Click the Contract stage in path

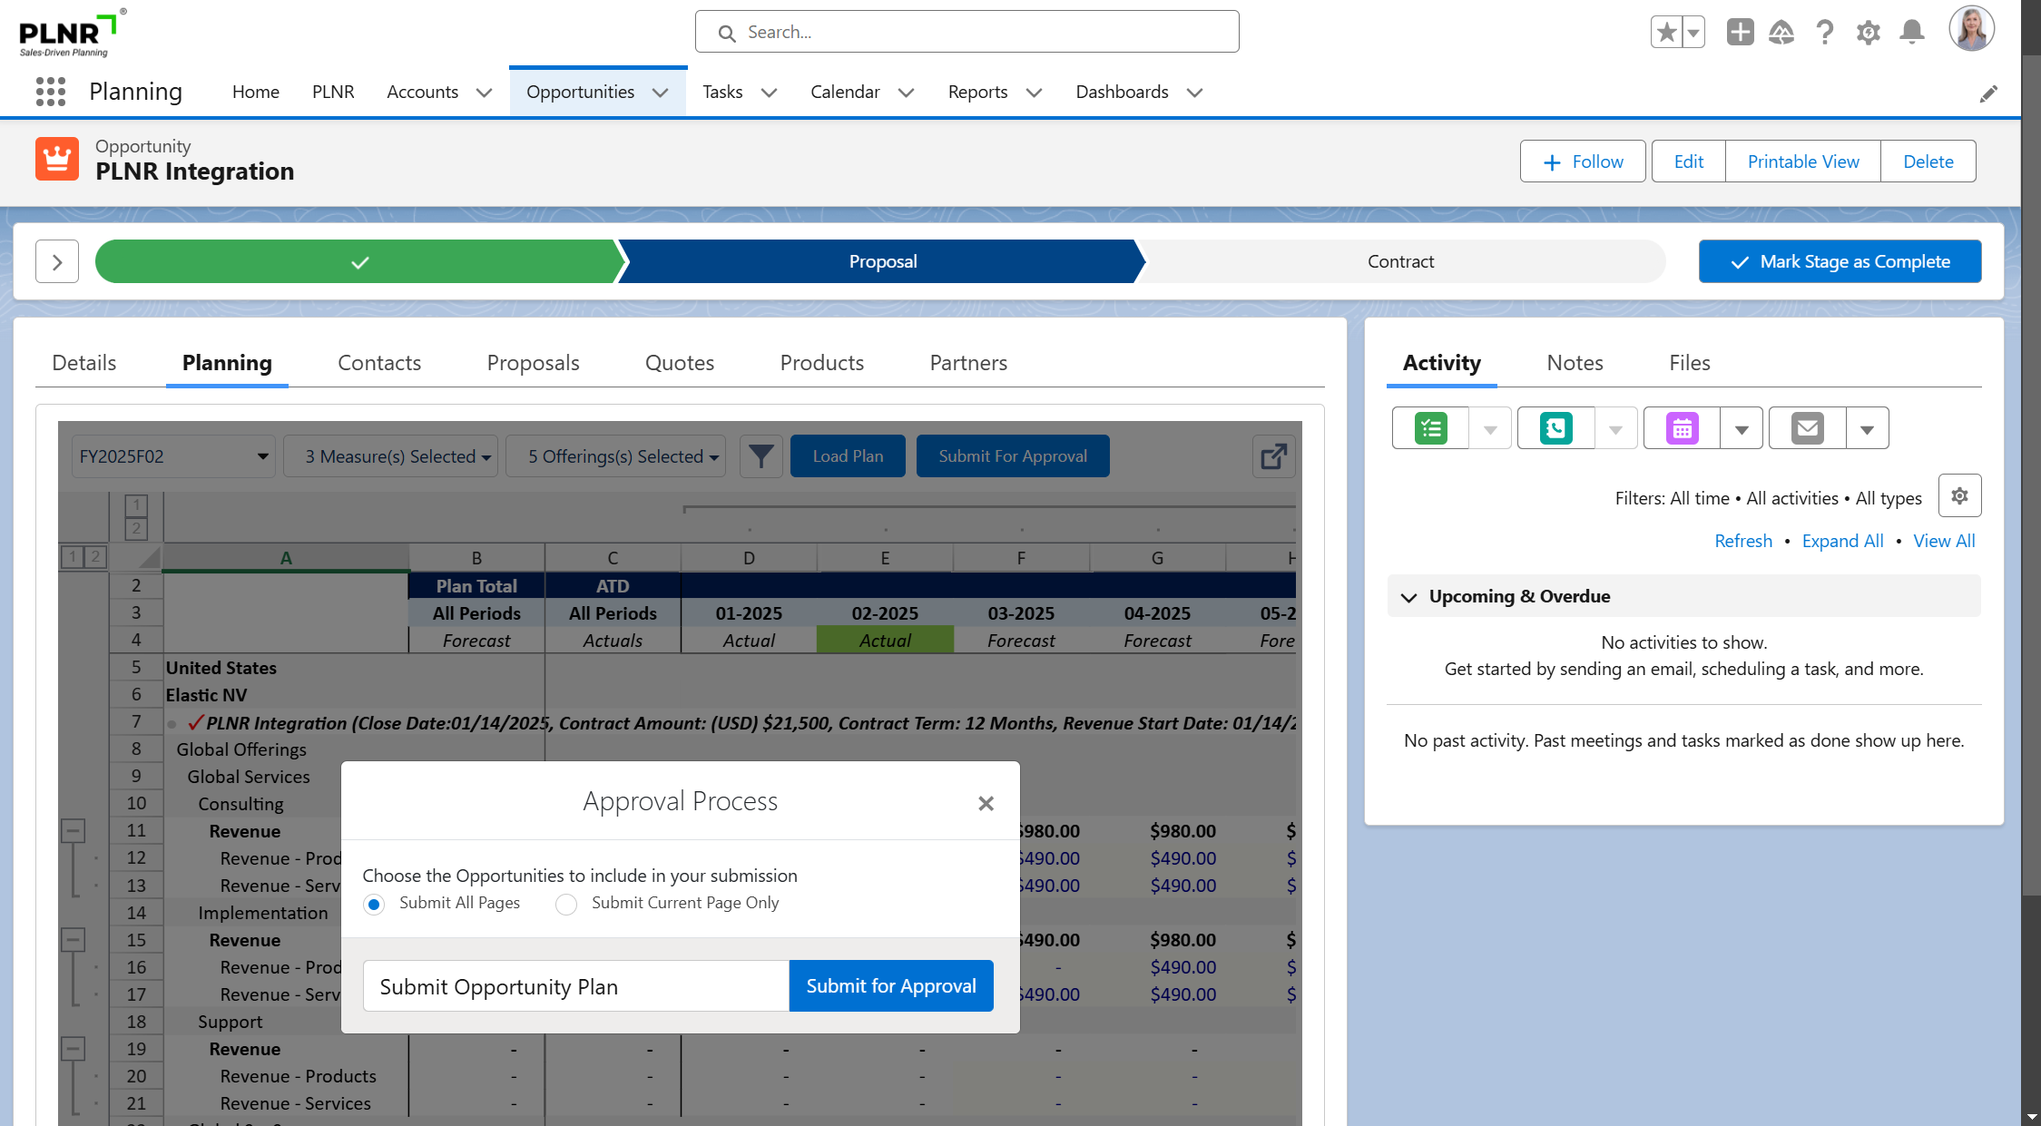1400,262
